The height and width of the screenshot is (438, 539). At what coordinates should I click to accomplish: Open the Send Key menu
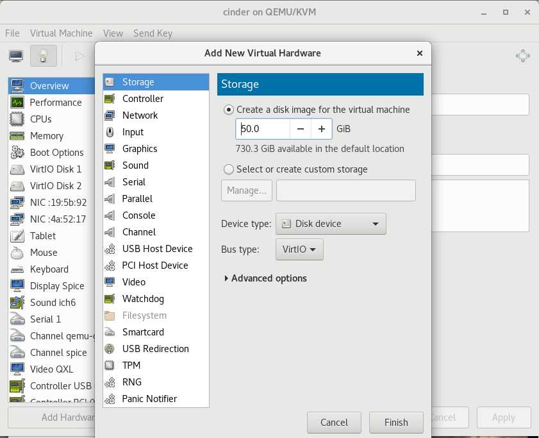click(x=153, y=33)
